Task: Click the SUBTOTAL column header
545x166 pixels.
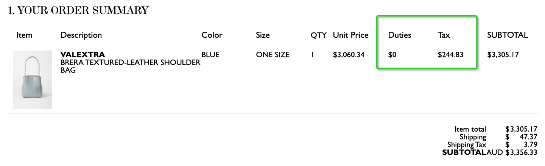Action: pos(508,35)
